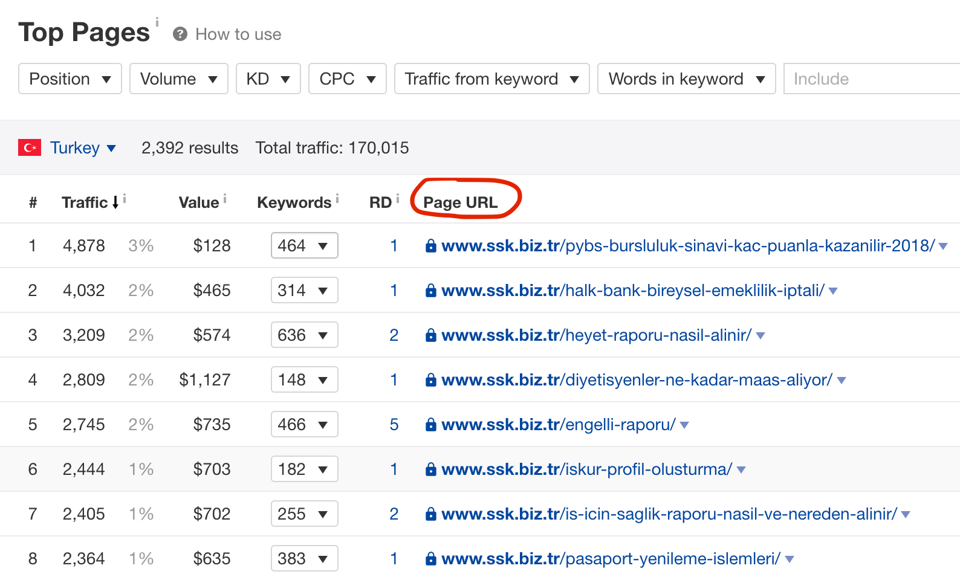Expand the 383 keywords dropdown
The image size is (960, 580).
coord(305,558)
